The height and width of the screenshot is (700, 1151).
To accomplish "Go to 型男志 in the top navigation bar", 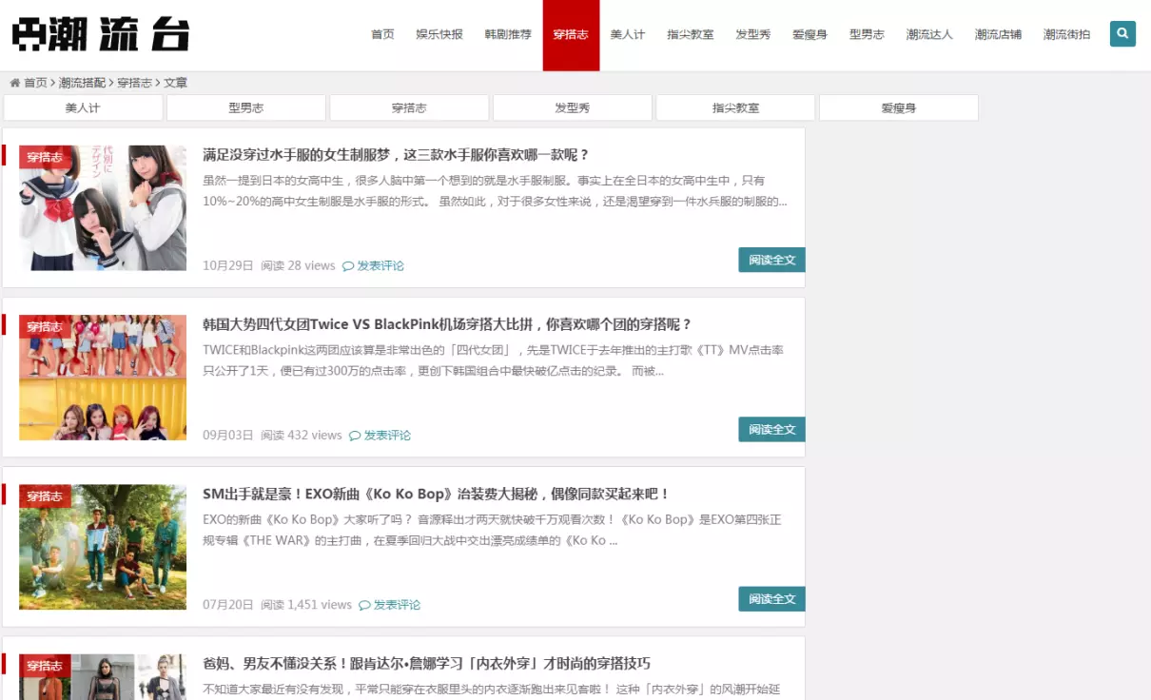I will tap(867, 34).
